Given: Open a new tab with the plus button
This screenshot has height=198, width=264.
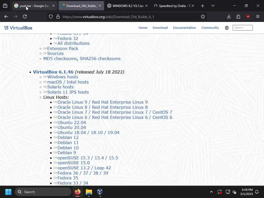Looking at the screenshot, I should click(x=202, y=6).
